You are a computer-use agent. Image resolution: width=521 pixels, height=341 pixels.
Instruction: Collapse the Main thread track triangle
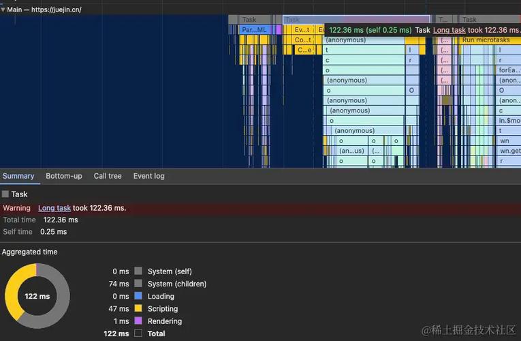coord(3,10)
